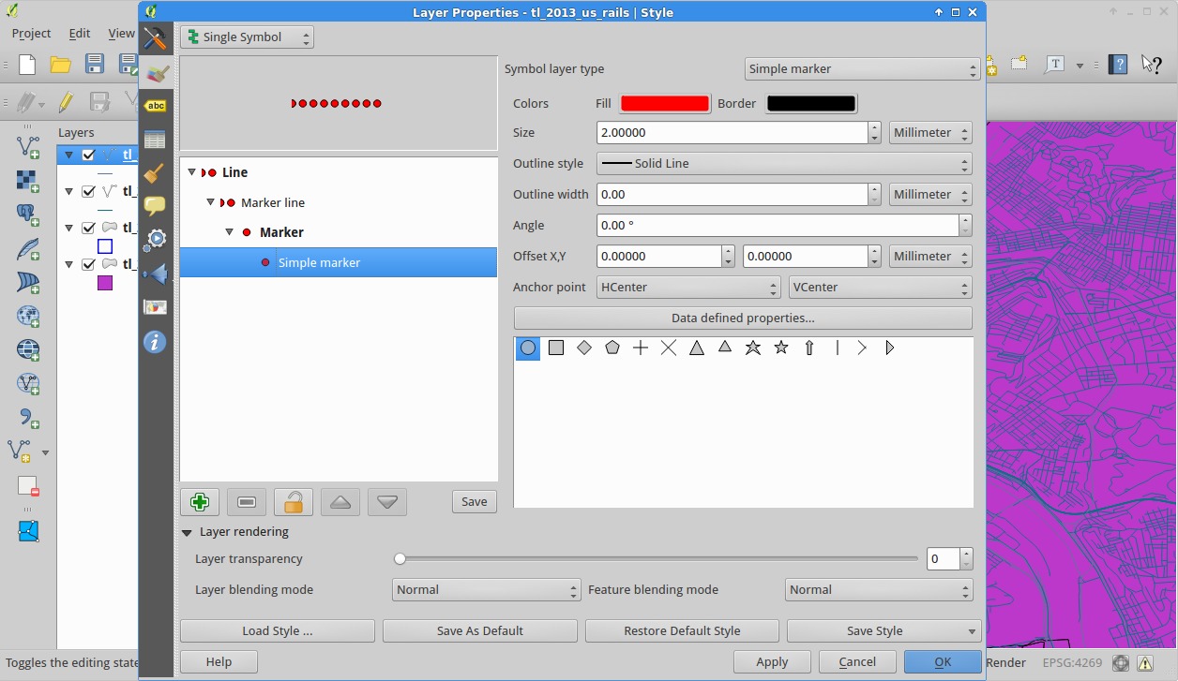The width and height of the screenshot is (1178, 681).
Task: Open the Project menu
Action: point(31,33)
